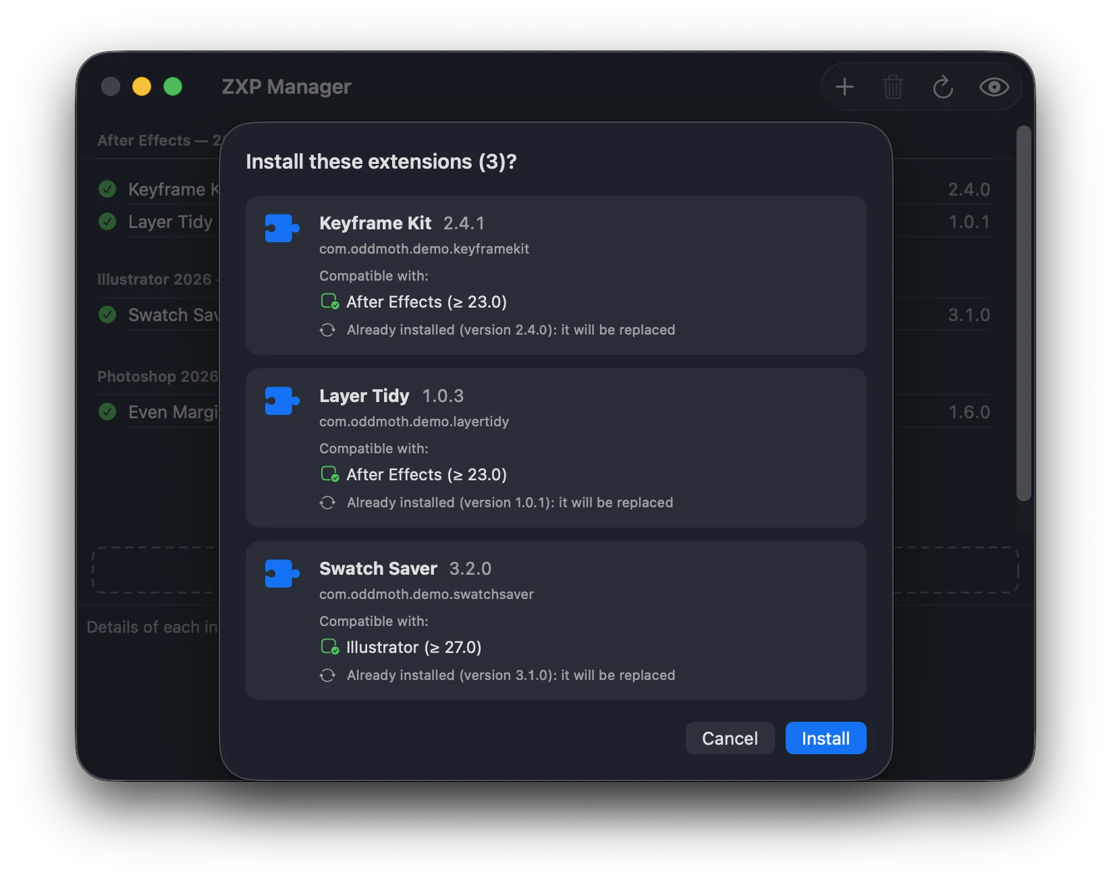Image resolution: width=1111 pixels, height=881 pixels.
Task: Click the Keyframe Kit title in dialog
Action: pyautogui.click(x=375, y=223)
